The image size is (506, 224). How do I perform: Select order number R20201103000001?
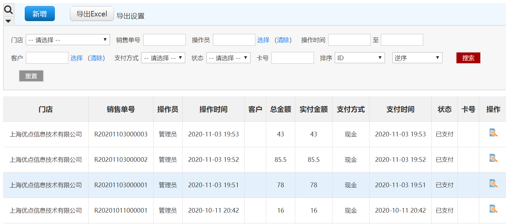pyautogui.click(x=121, y=185)
